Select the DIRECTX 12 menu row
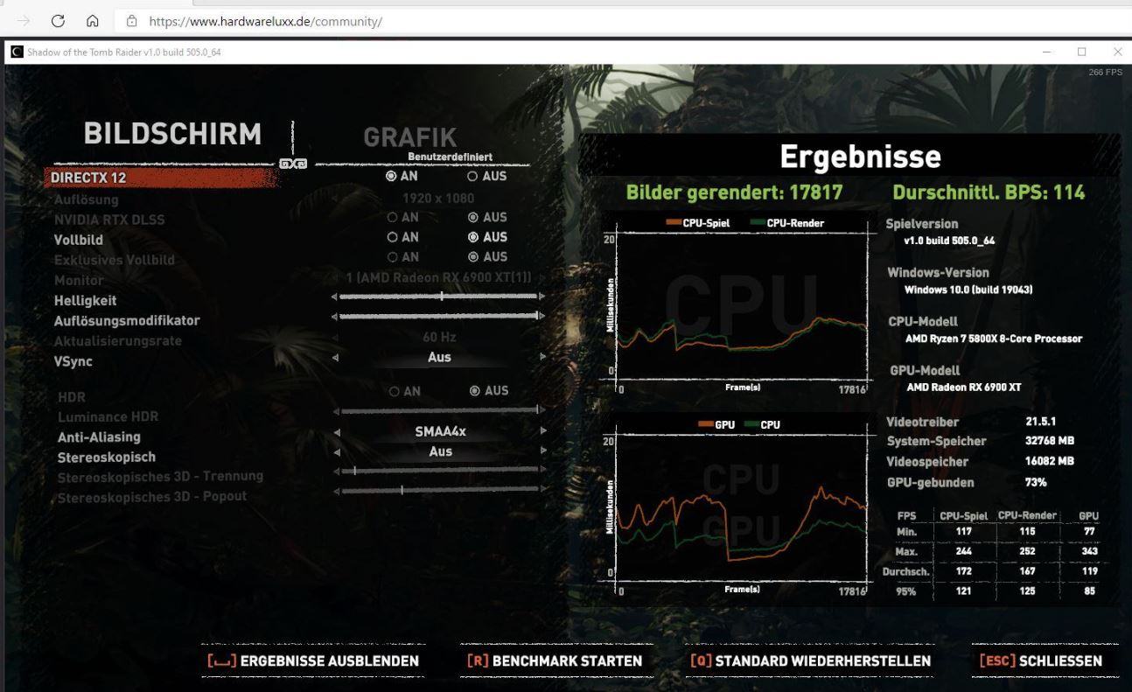 click(x=162, y=178)
